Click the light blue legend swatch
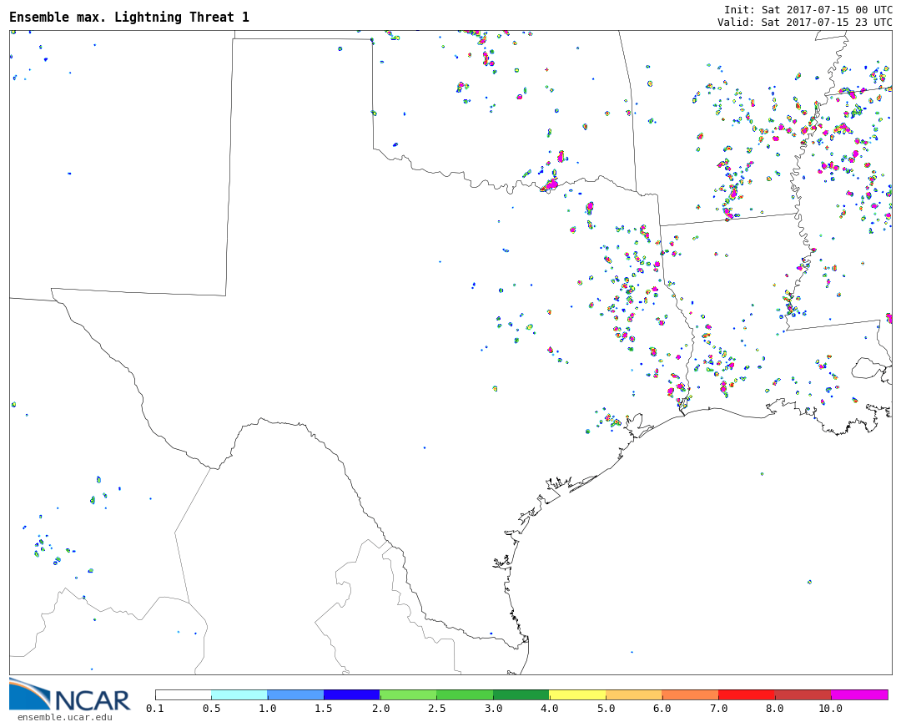This screenshot has width=901, height=727. (295, 694)
